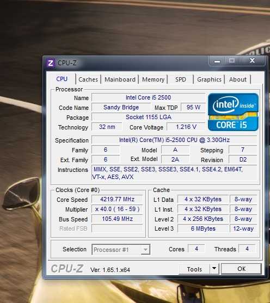Click the Multiplier value x 40.0 (16 - 59)
The height and width of the screenshot is (303, 270).
[x=117, y=209]
